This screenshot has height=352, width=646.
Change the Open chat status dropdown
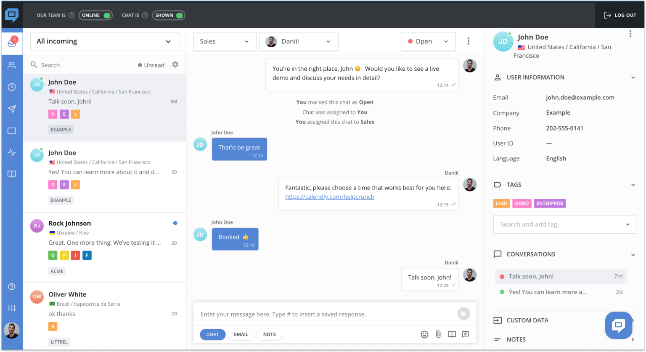(x=428, y=41)
